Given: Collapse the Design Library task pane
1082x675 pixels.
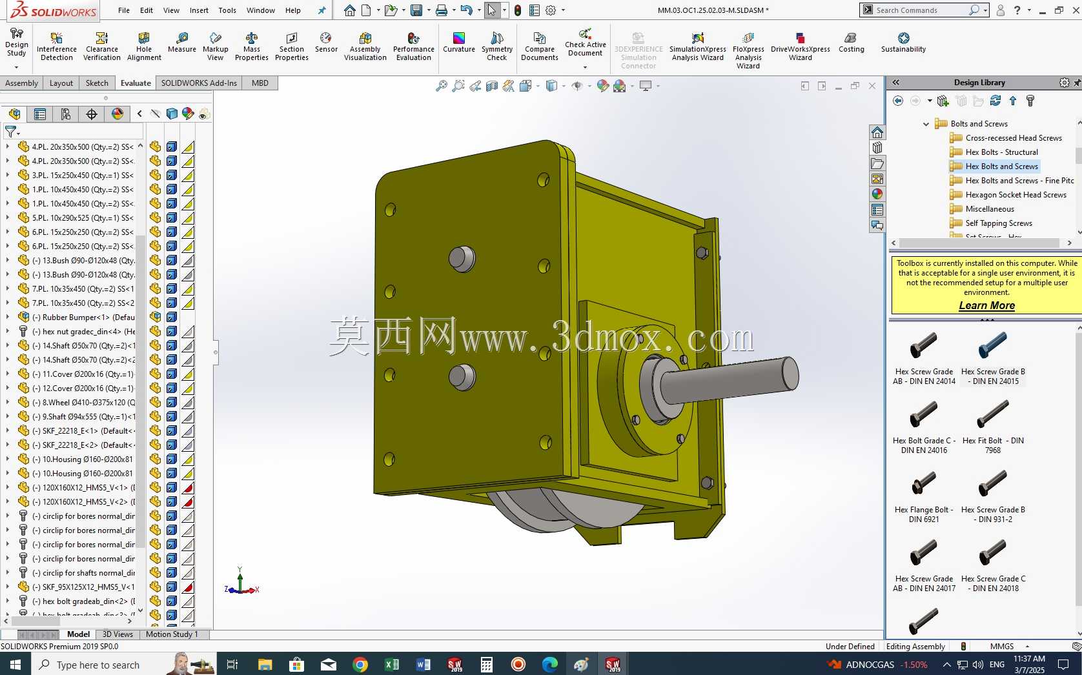Looking at the screenshot, I should (896, 82).
